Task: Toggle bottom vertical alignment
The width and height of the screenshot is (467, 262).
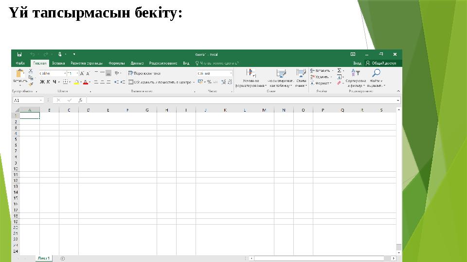Action: [108, 73]
